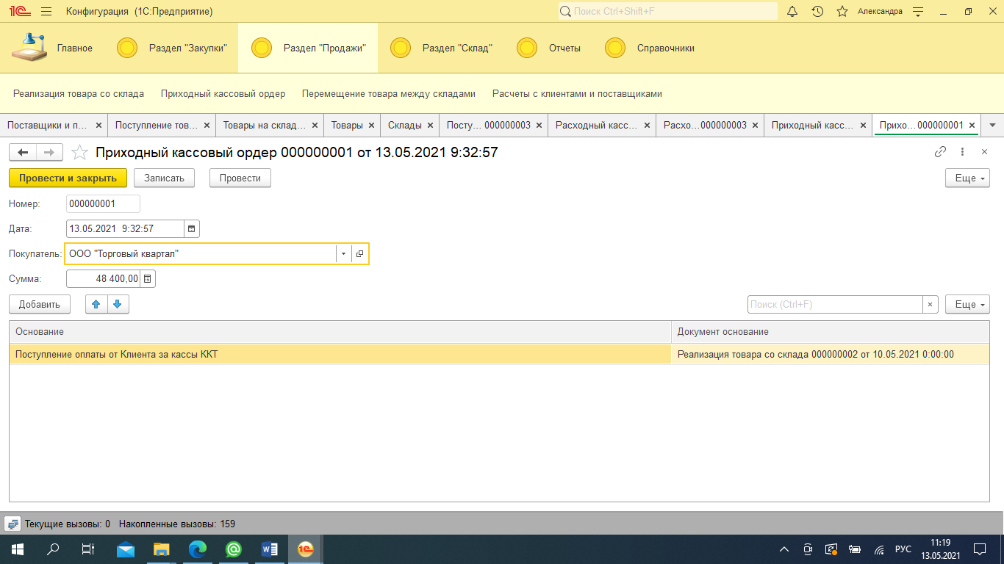Click the performance indicator icon in status bar
This screenshot has height=564, width=1004.
click(x=12, y=524)
